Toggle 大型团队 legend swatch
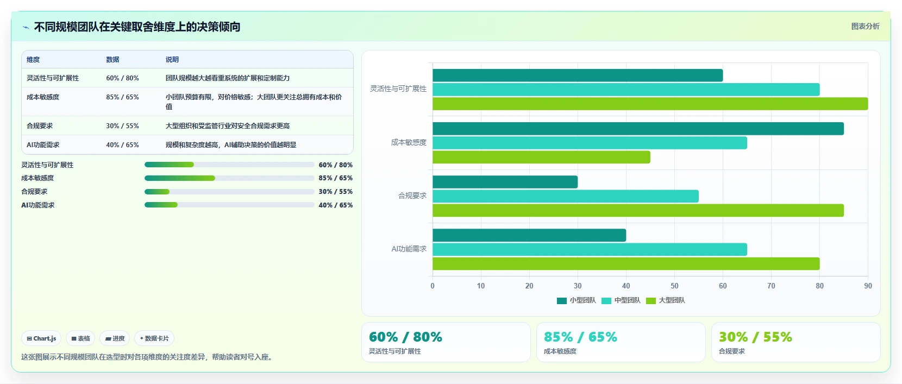The width and height of the screenshot is (902, 384). pyautogui.click(x=651, y=300)
